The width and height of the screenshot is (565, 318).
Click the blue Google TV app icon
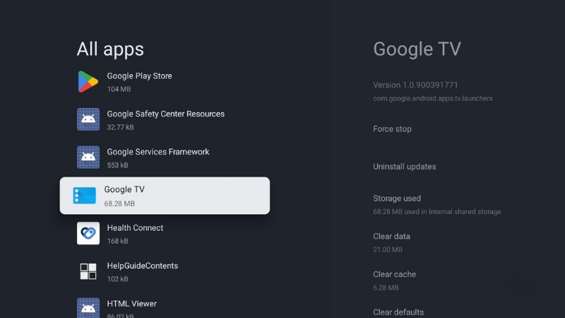[85, 196]
